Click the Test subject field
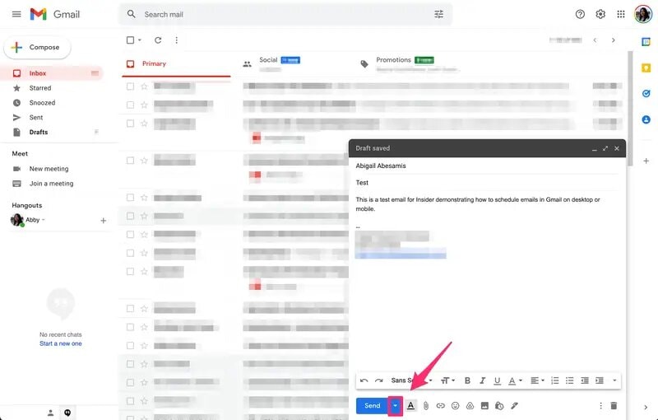 click(x=487, y=183)
